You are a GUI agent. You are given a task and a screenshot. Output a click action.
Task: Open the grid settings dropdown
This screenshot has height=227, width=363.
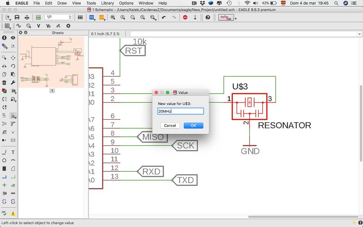click(x=8, y=26)
